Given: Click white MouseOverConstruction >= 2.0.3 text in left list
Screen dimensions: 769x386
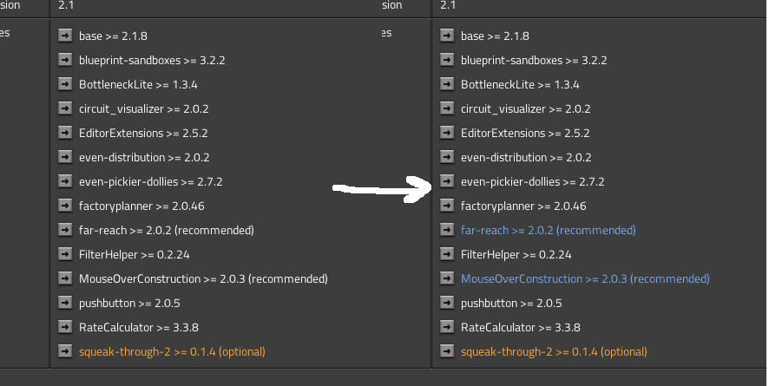Looking at the screenshot, I should click(x=203, y=278).
